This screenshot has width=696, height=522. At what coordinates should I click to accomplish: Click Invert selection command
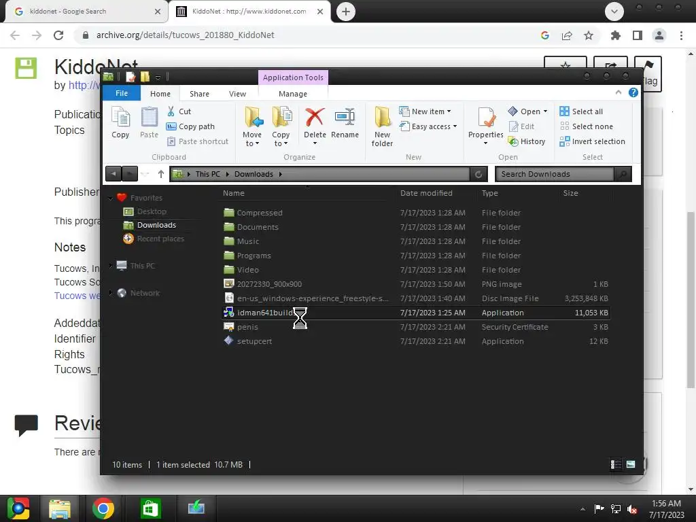[593, 141]
